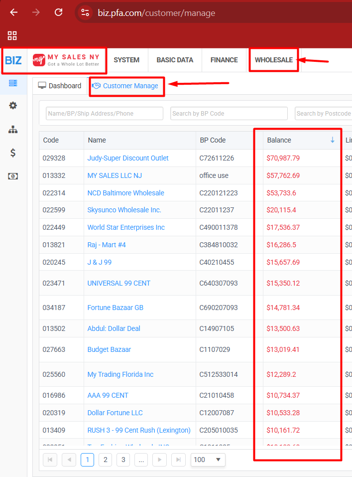Go to the next page arrow in pagination
The width and height of the screenshot is (352, 477).
(x=159, y=460)
